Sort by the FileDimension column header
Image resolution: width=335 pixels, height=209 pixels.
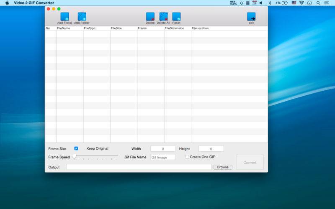pyautogui.click(x=178, y=28)
